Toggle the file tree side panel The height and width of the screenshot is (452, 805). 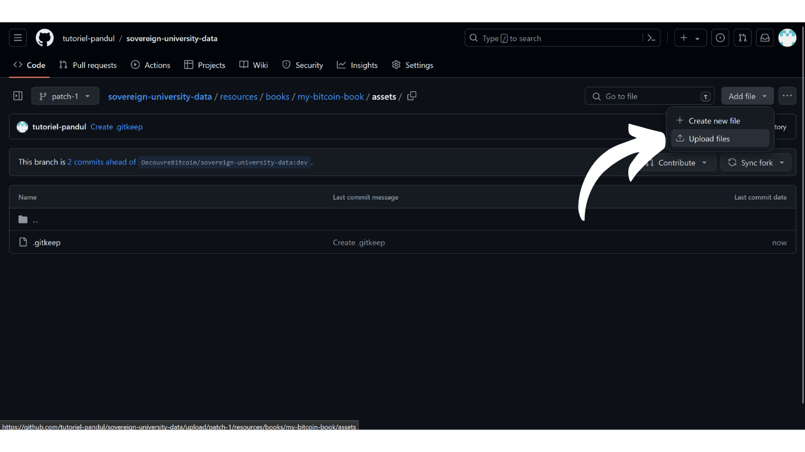[x=18, y=96]
